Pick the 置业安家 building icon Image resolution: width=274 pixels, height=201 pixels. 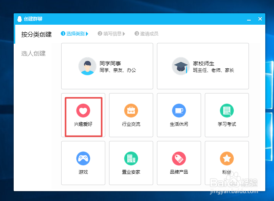131,158
